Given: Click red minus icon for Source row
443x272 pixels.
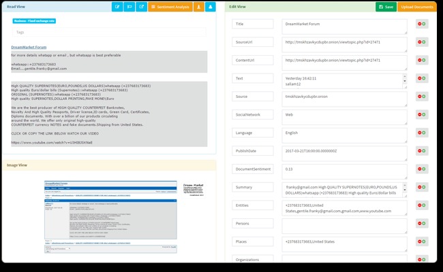Looking at the screenshot, I should pos(420,97).
